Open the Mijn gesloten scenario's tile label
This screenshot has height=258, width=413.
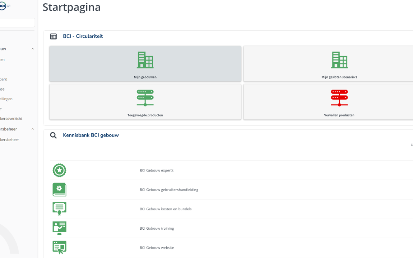point(339,77)
